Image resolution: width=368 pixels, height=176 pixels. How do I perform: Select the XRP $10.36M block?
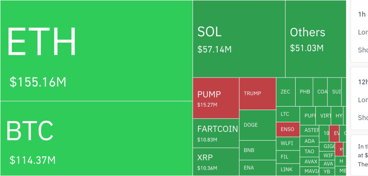(x=216, y=162)
